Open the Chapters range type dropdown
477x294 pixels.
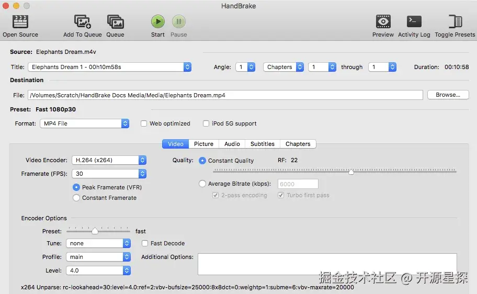coord(283,67)
